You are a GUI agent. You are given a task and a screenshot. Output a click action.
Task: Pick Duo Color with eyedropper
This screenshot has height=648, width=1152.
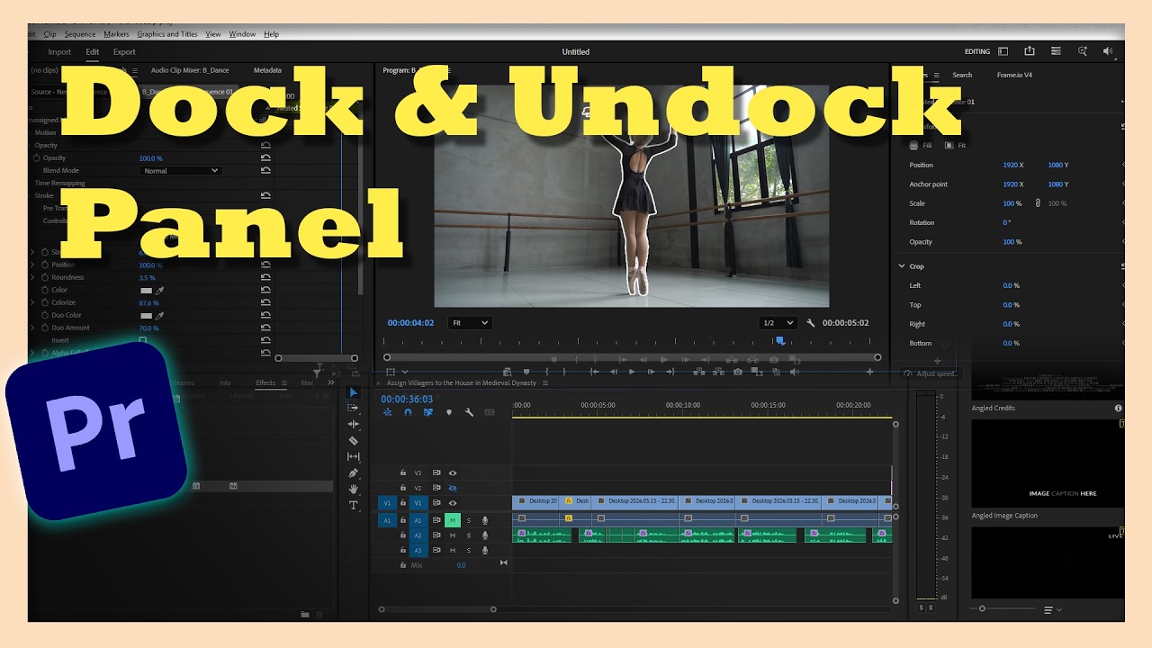point(161,316)
